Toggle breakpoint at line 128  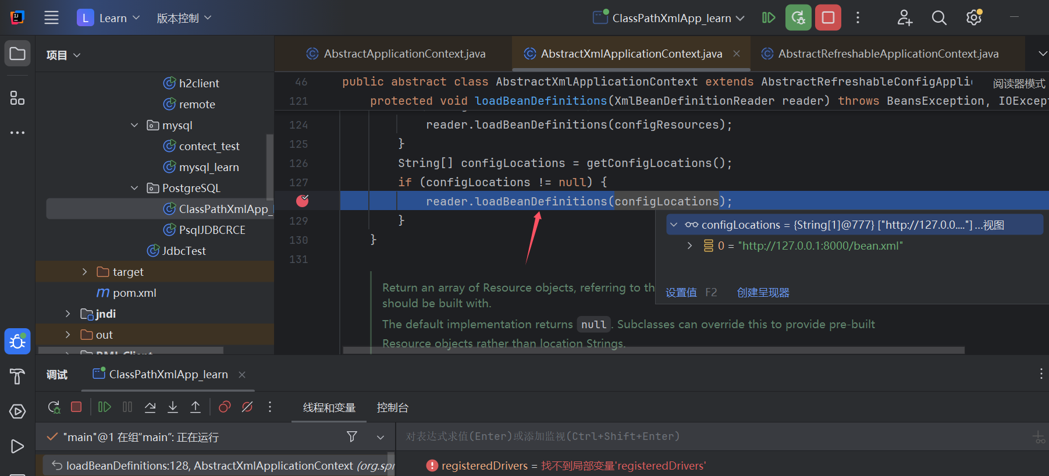click(x=303, y=201)
